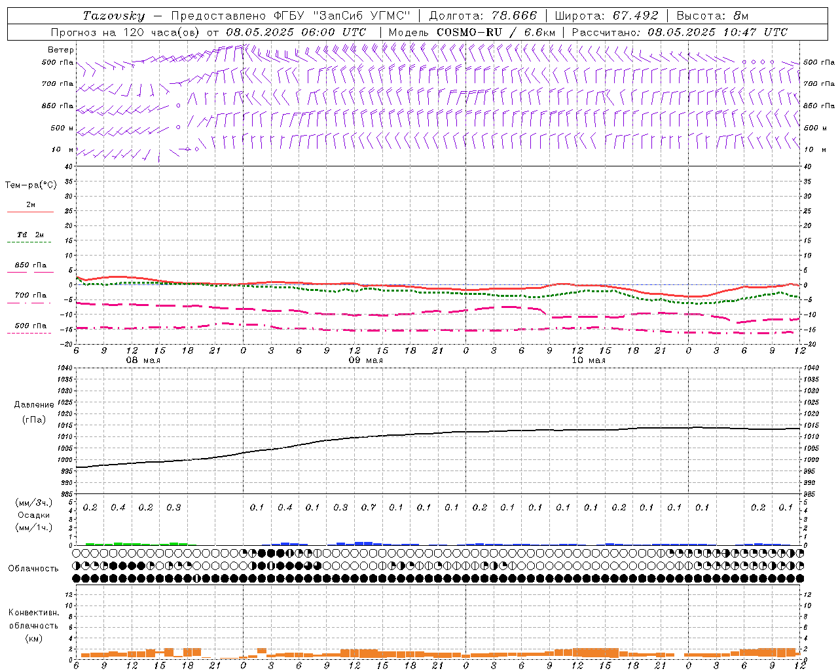Viewport: 838px width, 671px height.
Task: Click the "Тем-ра(°C)" temperature label
Action: coord(31,185)
